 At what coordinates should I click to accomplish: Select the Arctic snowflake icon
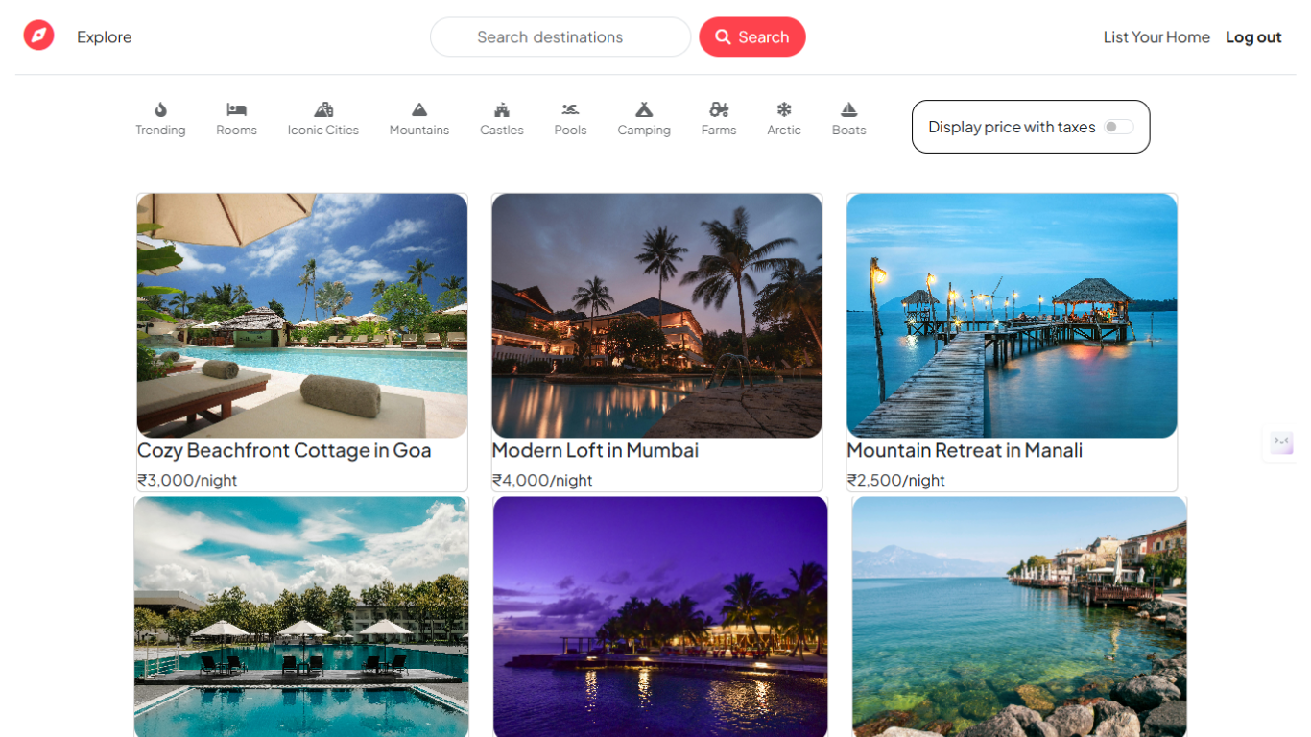[784, 109]
